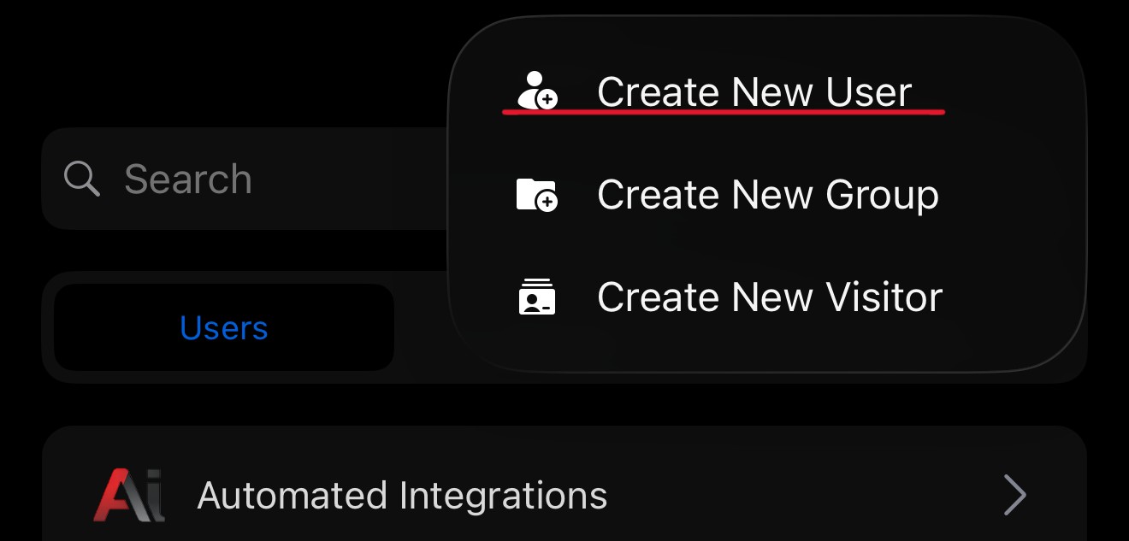Click the word Group in the popup menu
The height and width of the screenshot is (541, 1129).
tap(882, 196)
